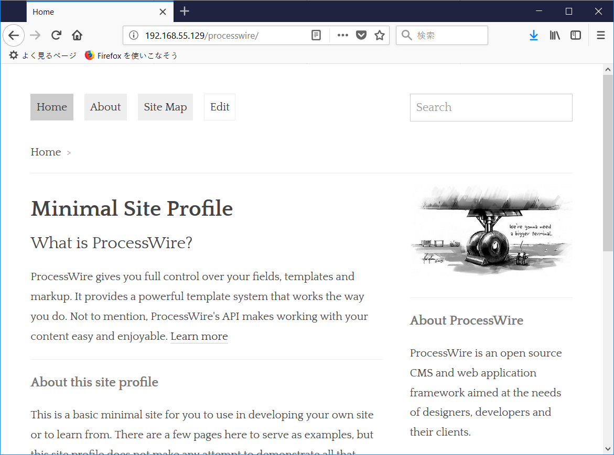Open the Site Map navigation item
The image size is (614, 455).
click(x=165, y=107)
